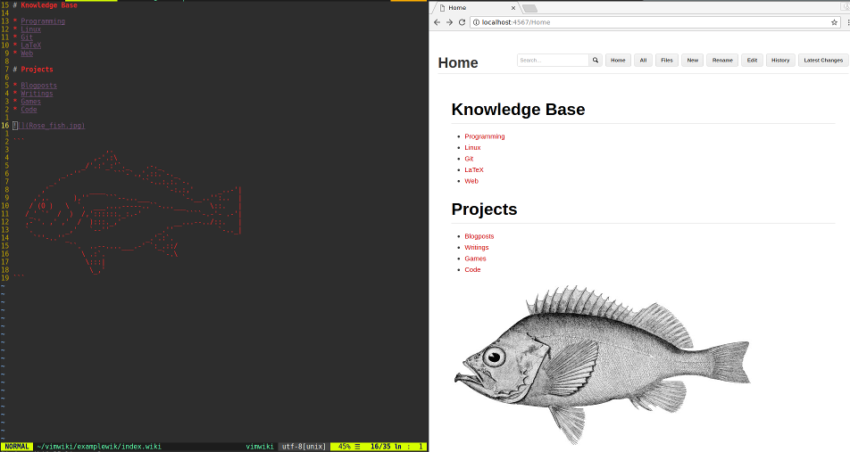
Task: Click the magnifier search icon button
Action: coord(596,60)
